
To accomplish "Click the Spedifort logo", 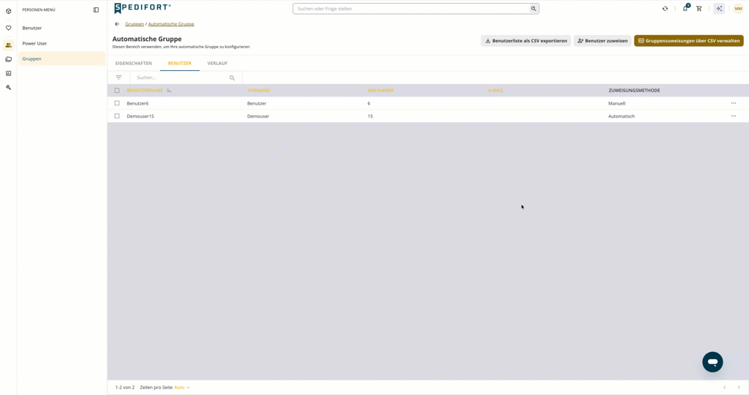I will tap(143, 8).
